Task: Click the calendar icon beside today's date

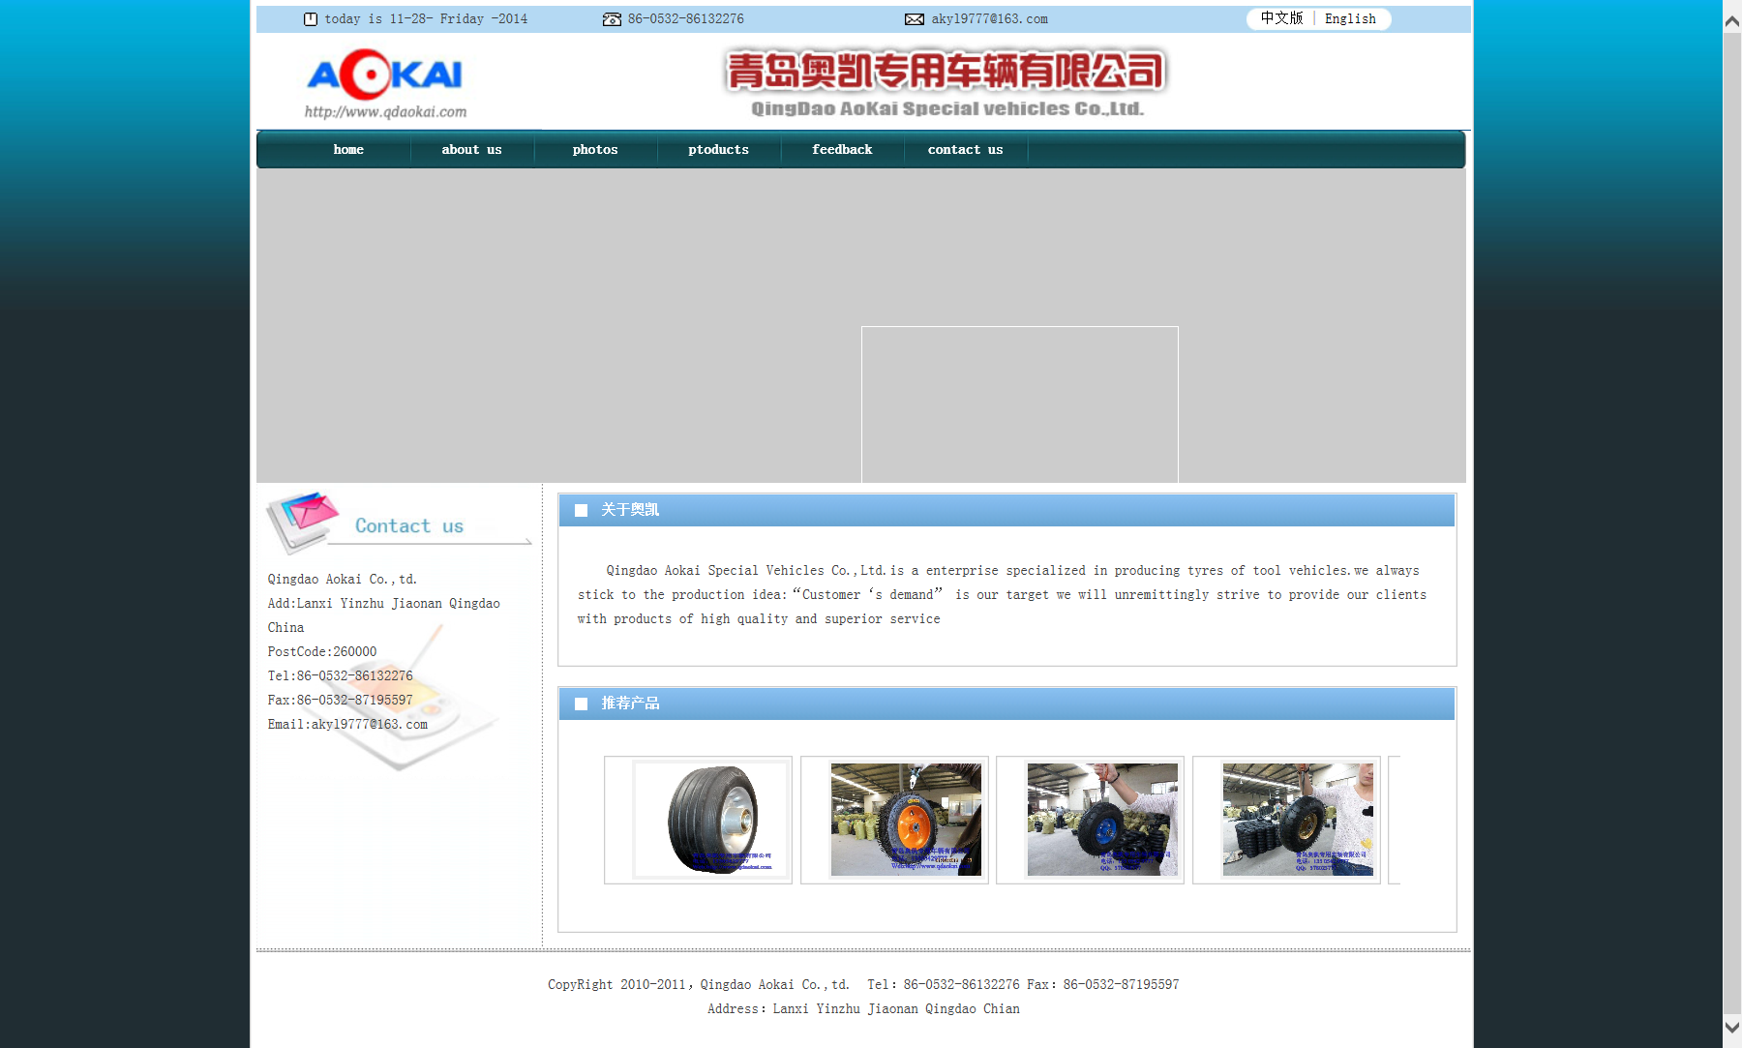Action: tap(311, 19)
